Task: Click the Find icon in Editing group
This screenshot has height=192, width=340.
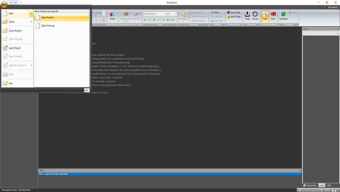Action: point(215,12)
